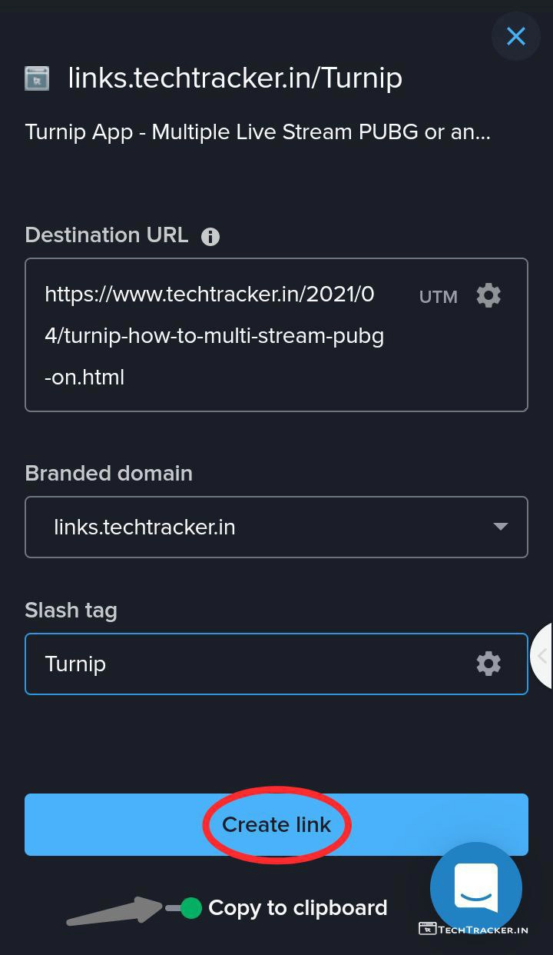Image resolution: width=553 pixels, height=955 pixels.
Task: Click the Destination URL box resize handle
Action: [x=523, y=407]
